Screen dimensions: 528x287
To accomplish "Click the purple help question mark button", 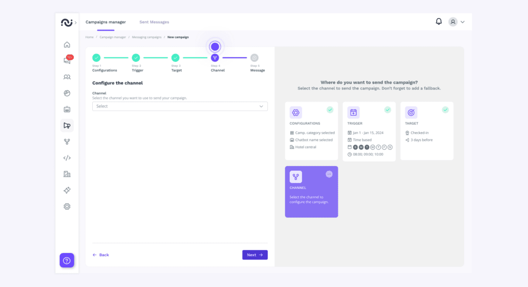I will pyautogui.click(x=67, y=260).
